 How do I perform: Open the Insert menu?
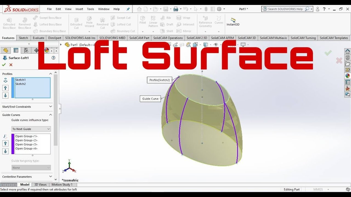tap(79, 9)
